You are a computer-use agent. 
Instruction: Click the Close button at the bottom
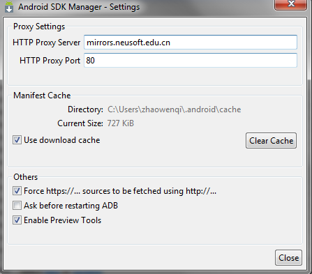coord(288,258)
